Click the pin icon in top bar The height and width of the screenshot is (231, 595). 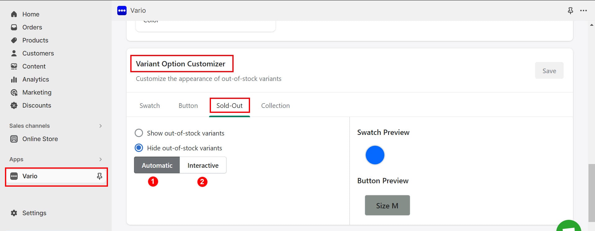[x=570, y=11]
